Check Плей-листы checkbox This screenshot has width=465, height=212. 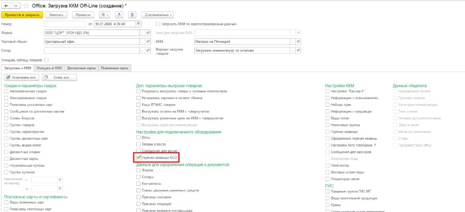tap(328, 165)
